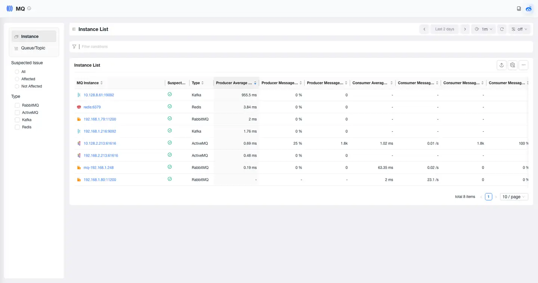Open the 10 / page size dropdown

(514, 197)
